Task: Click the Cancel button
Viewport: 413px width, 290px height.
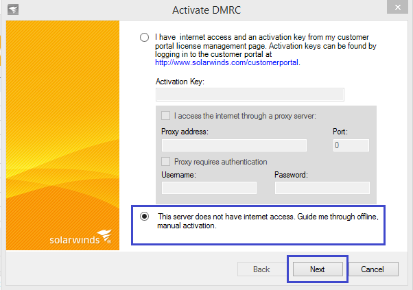Action: [x=373, y=269]
